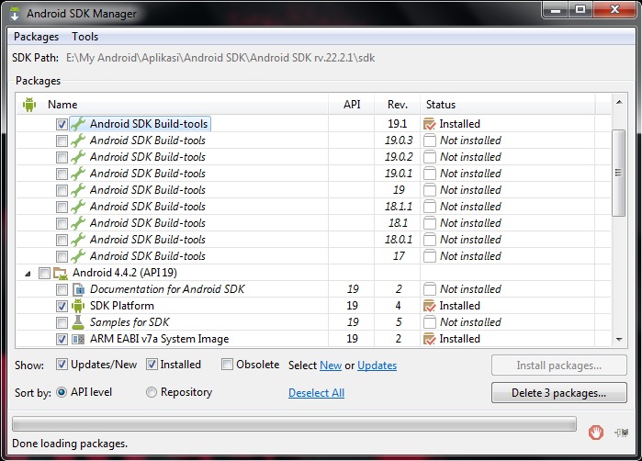Viewport: 642px width, 461px height.
Task: Click the Installed status icon for SDK Platform
Action: [x=430, y=306]
